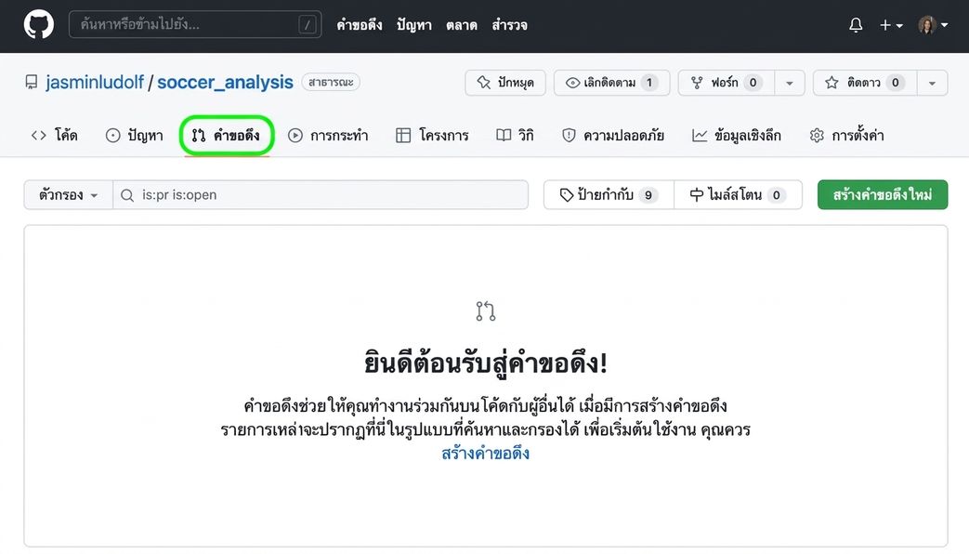Viewport: 969px width, 554px height.
Task: Click the ฟอร์ก fork button
Action: pos(727,83)
